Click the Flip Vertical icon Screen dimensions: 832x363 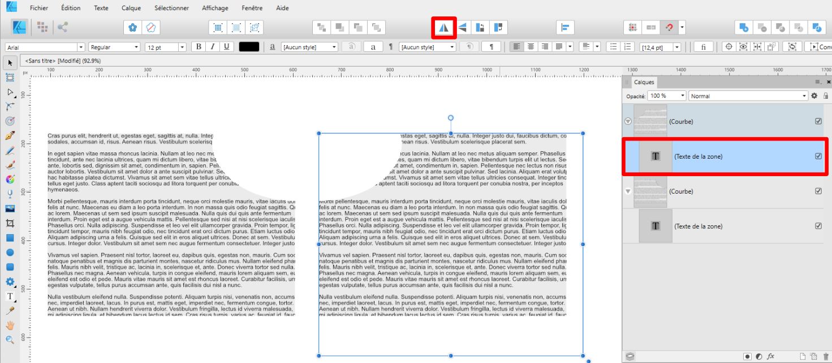point(462,28)
